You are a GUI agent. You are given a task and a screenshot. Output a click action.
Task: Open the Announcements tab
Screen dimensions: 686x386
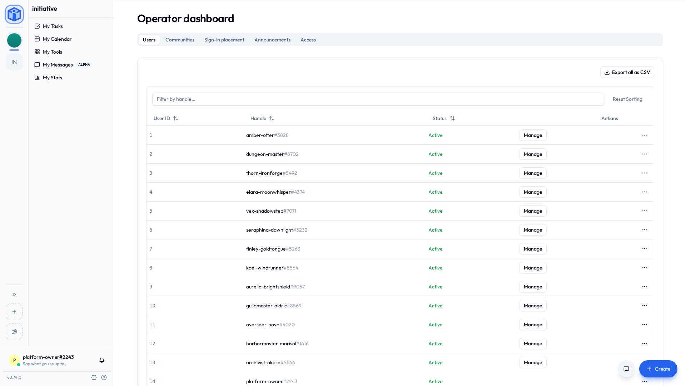[x=272, y=40]
